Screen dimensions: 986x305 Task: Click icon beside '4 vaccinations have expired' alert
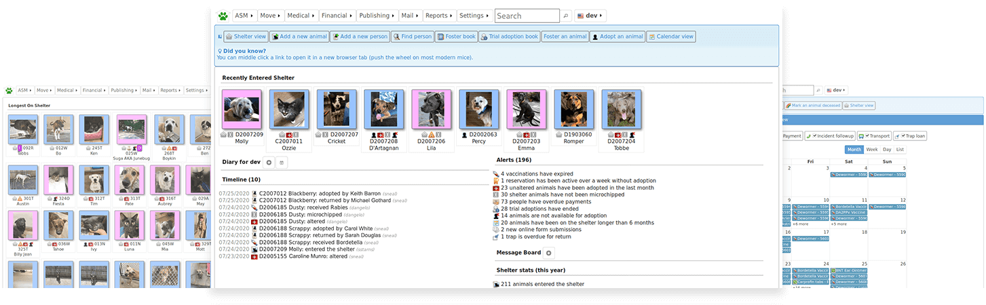(497, 174)
